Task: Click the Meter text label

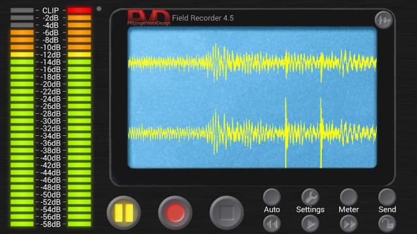Action: (x=349, y=209)
